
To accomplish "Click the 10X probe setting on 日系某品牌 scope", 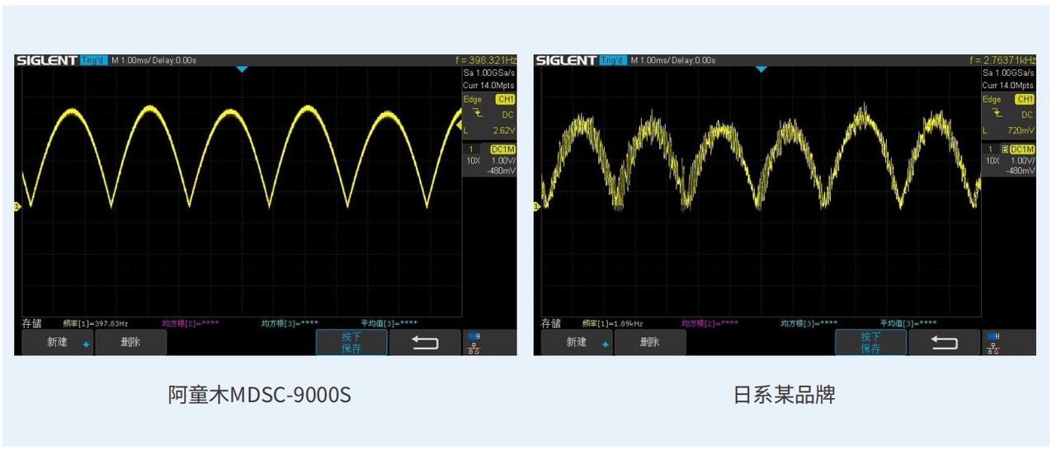I will pyautogui.click(x=992, y=161).
